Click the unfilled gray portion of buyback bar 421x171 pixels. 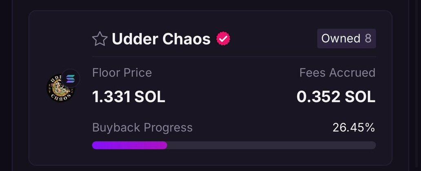pyautogui.click(x=271, y=145)
